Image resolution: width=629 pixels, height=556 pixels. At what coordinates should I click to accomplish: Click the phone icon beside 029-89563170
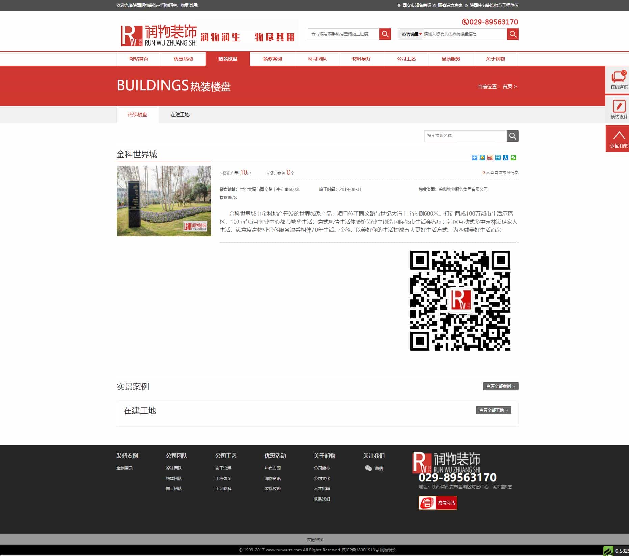tap(465, 22)
